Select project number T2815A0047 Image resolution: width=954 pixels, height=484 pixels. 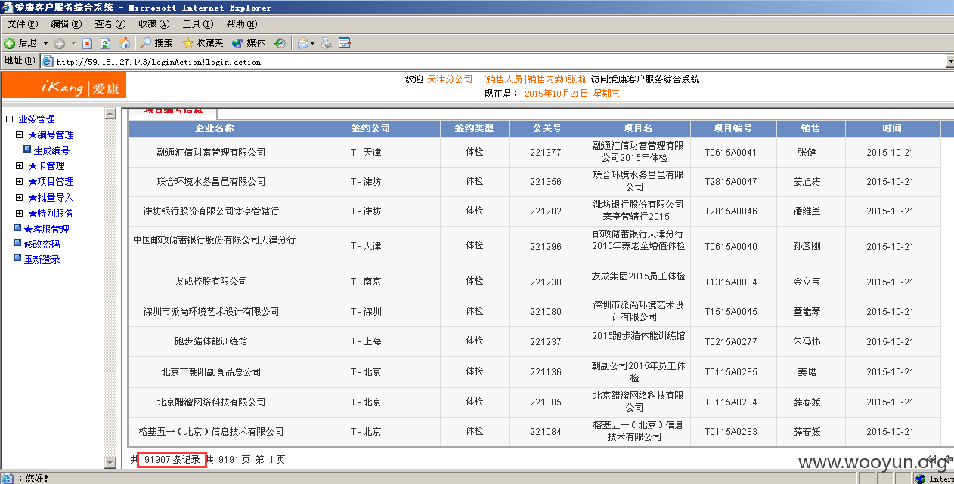pyautogui.click(x=730, y=182)
